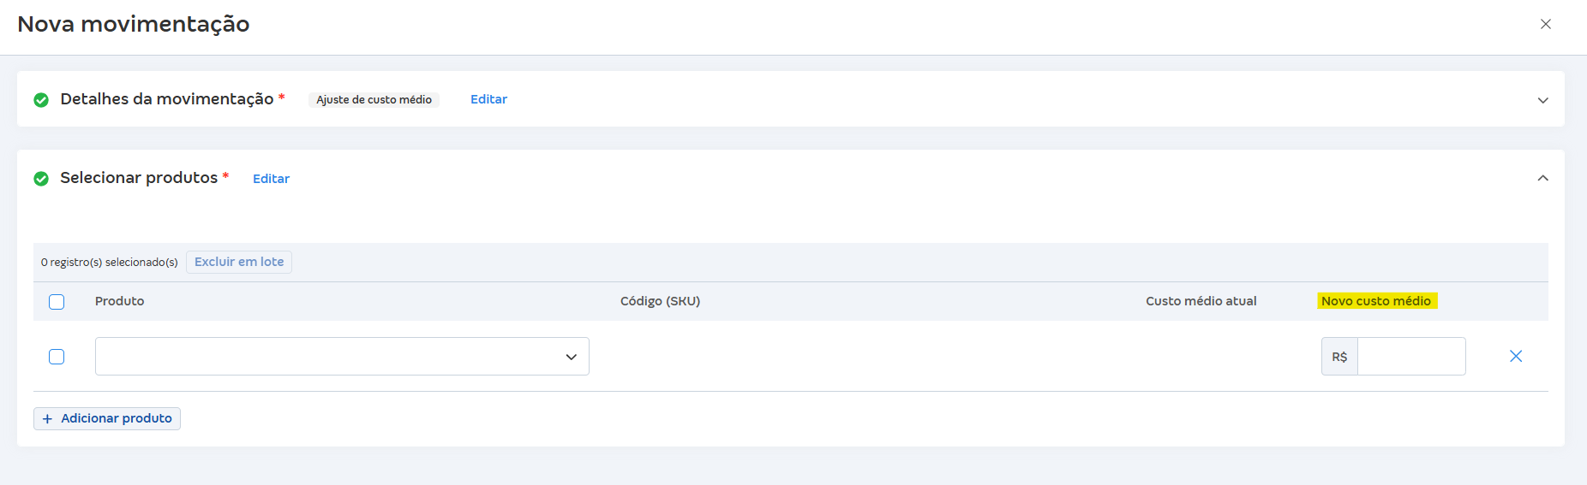Collapse the Selecionar produtos section
Screen dimensions: 1587x485
(1542, 178)
